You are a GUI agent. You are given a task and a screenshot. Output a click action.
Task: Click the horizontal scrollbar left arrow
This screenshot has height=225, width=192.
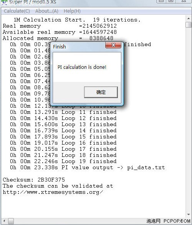click(x=4, y=221)
